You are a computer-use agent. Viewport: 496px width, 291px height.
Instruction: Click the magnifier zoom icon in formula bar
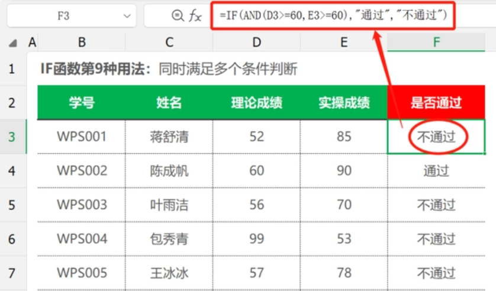(x=178, y=15)
